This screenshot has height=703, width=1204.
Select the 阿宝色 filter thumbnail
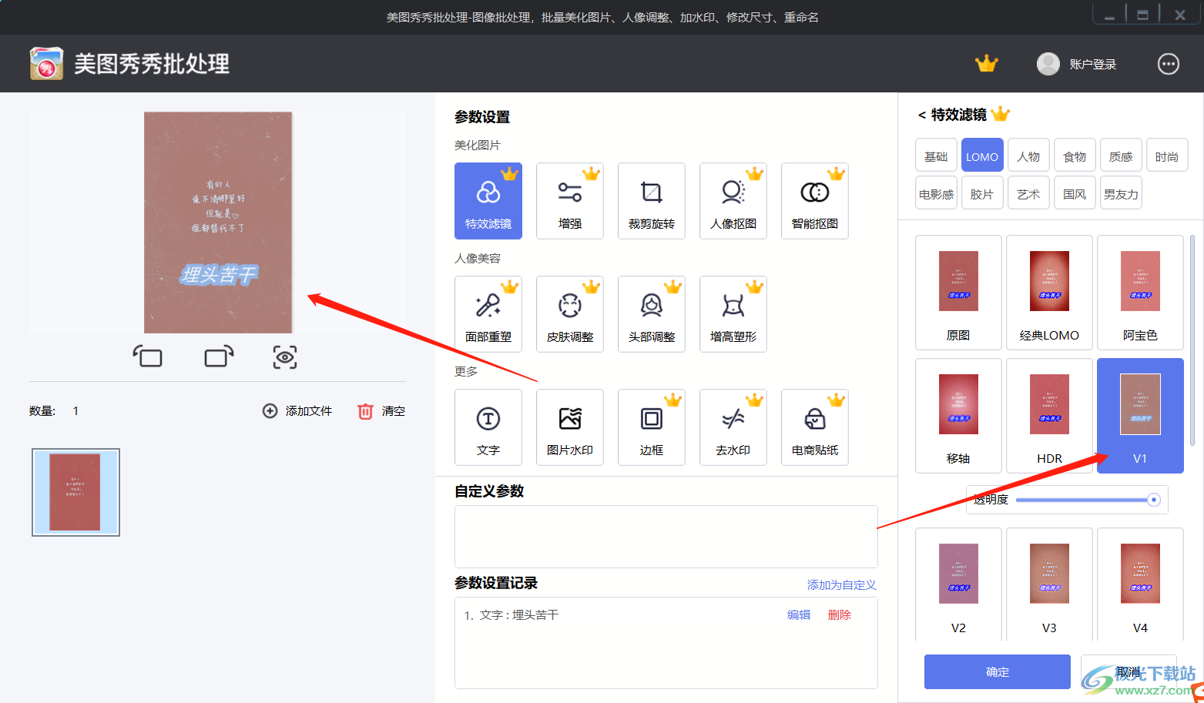pyautogui.click(x=1140, y=293)
